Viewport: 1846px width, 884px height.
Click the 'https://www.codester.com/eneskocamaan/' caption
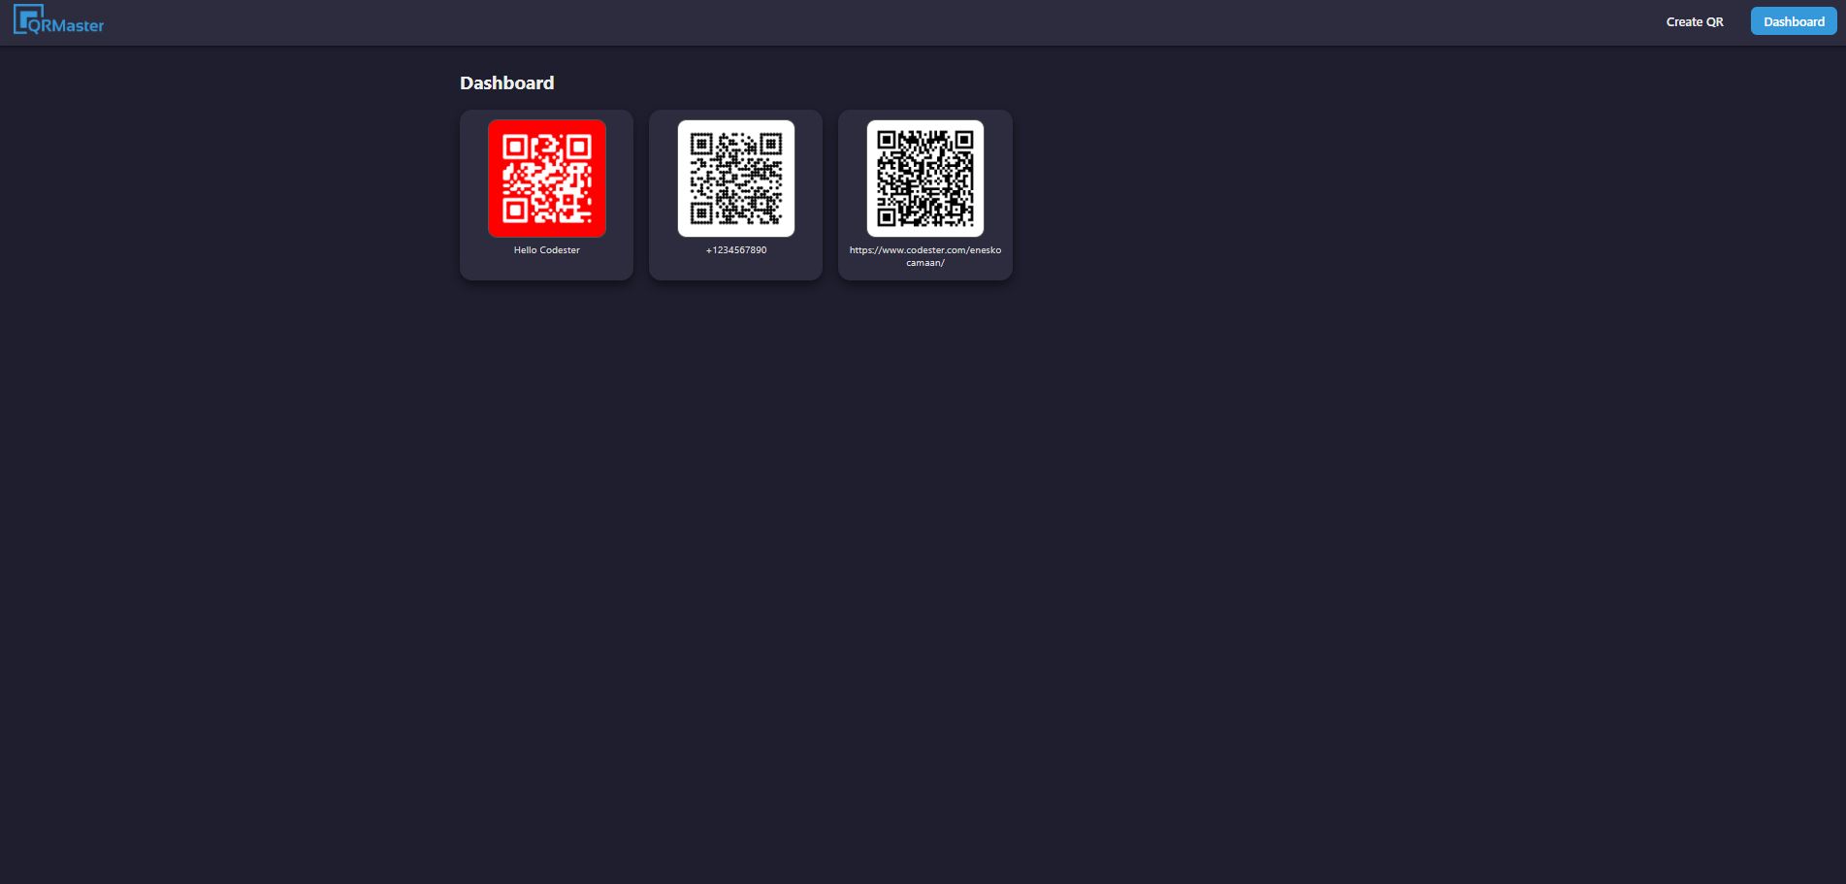[x=925, y=256]
